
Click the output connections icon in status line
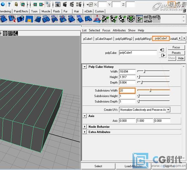42,5
